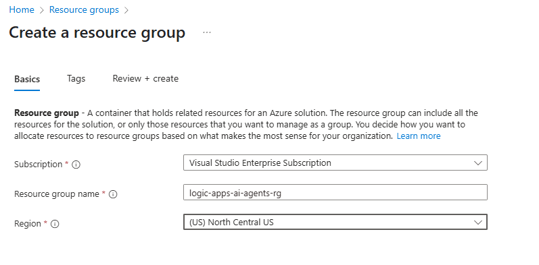Screen dimensions: 539x265
Task: Go to Resource groups breadcrumb
Action: pos(84,10)
